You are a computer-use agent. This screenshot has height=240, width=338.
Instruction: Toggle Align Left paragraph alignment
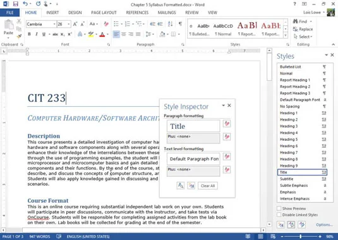pyautogui.click(x=116, y=34)
